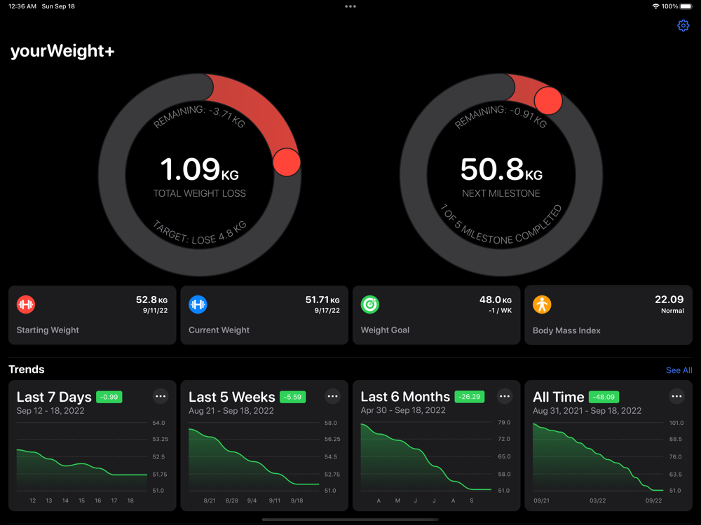This screenshot has width=701, height=525.
Task: Tap the -5.59 green change badge
Action: tap(293, 397)
